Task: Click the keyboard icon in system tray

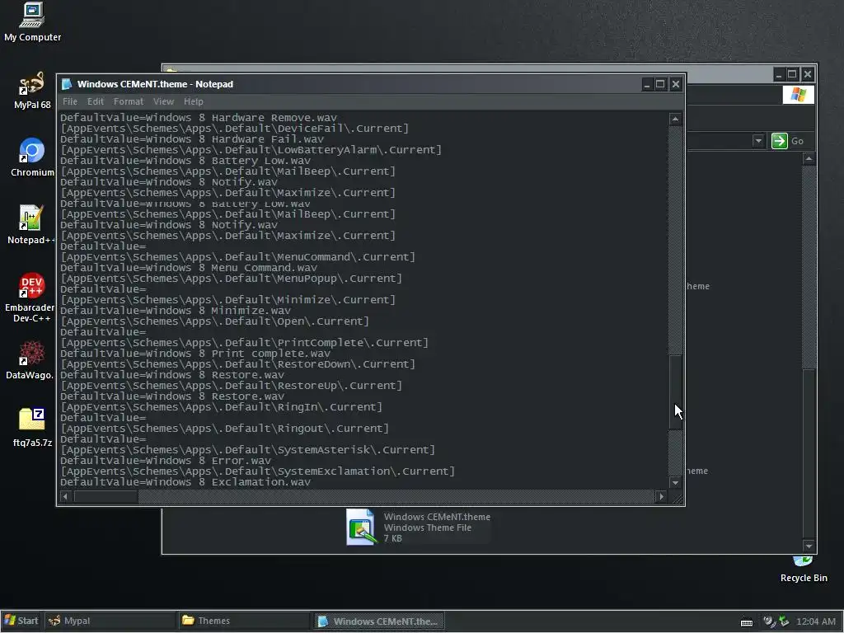Action: tap(747, 621)
